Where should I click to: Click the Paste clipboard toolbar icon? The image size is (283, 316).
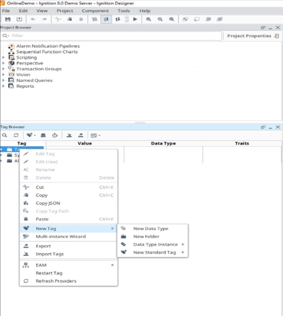[81, 19]
